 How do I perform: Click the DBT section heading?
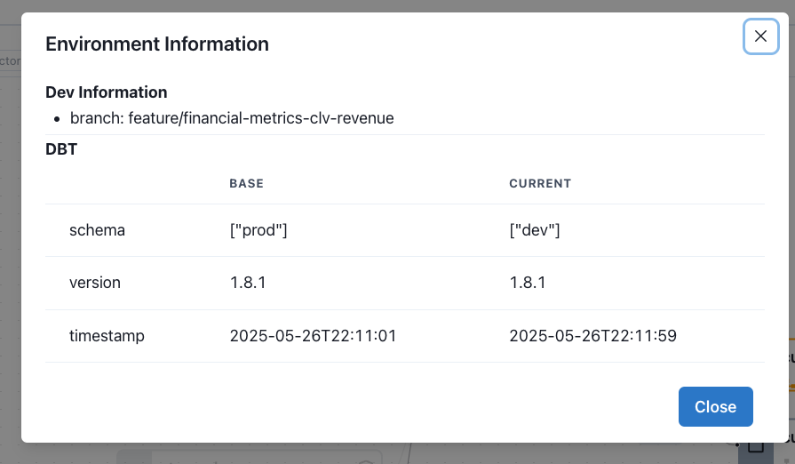click(x=61, y=149)
